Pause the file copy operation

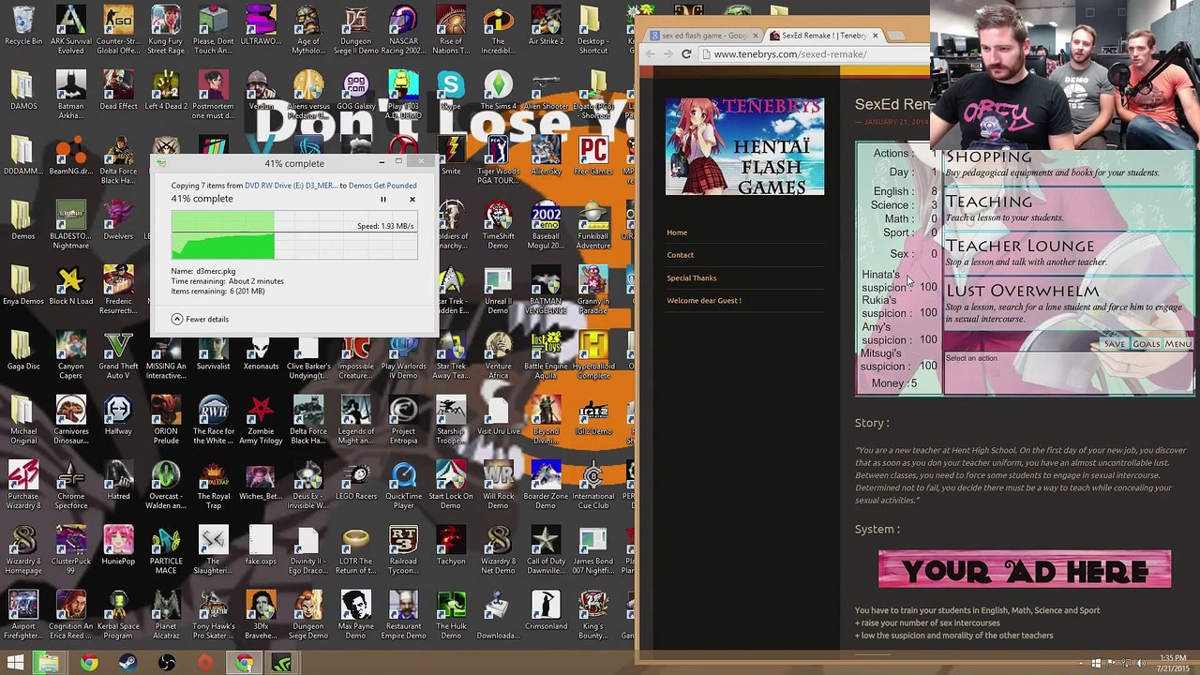[382, 200]
